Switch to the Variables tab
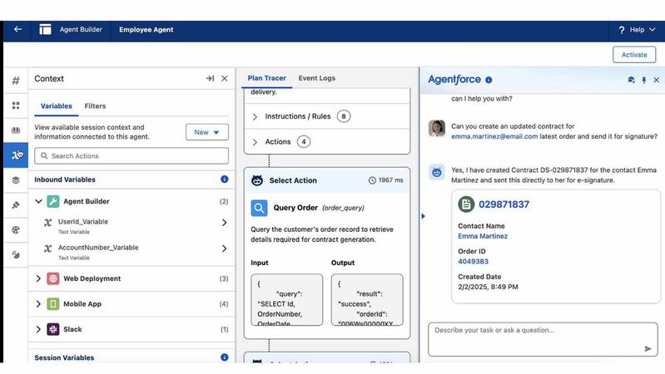 57,106
